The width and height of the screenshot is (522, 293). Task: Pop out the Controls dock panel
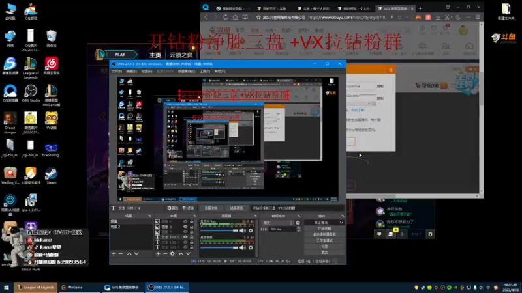[343, 216]
